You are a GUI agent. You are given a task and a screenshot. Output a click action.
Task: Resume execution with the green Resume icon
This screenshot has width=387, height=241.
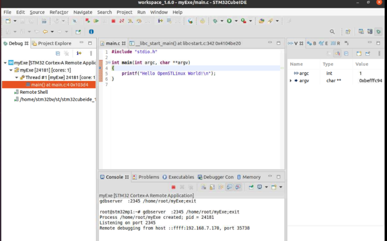point(96,21)
